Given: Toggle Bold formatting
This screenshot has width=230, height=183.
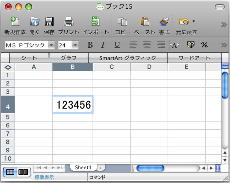Looking at the screenshot, I should pos(90,45).
